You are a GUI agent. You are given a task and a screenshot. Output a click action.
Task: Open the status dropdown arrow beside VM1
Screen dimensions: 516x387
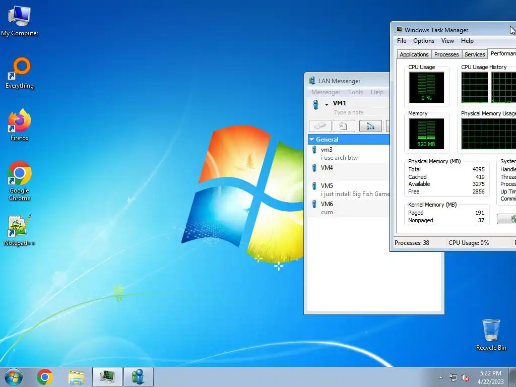tap(327, 105)
